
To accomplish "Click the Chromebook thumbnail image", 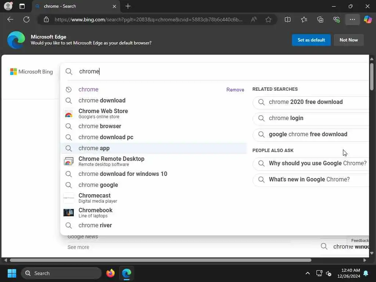I will point(69,213).
